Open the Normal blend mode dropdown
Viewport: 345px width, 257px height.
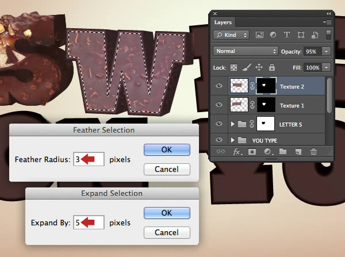pyautogui.click(x=246, y=51)
